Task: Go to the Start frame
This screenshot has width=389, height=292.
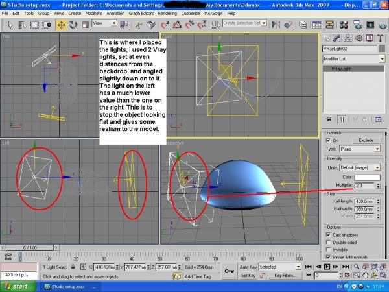Action: point(309,267)
